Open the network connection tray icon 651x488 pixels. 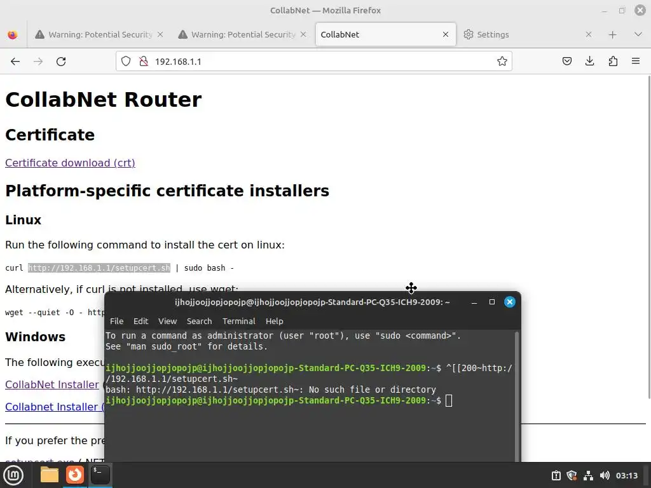click(588, 475)
